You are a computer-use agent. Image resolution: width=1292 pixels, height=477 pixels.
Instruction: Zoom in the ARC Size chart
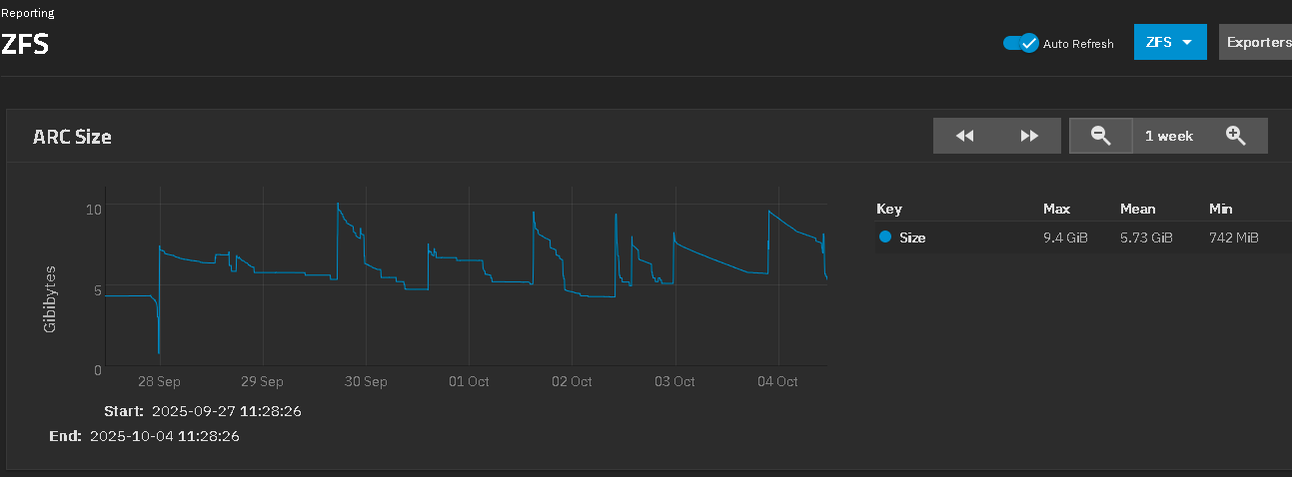pyautogui.click(x=1235, y=136)
